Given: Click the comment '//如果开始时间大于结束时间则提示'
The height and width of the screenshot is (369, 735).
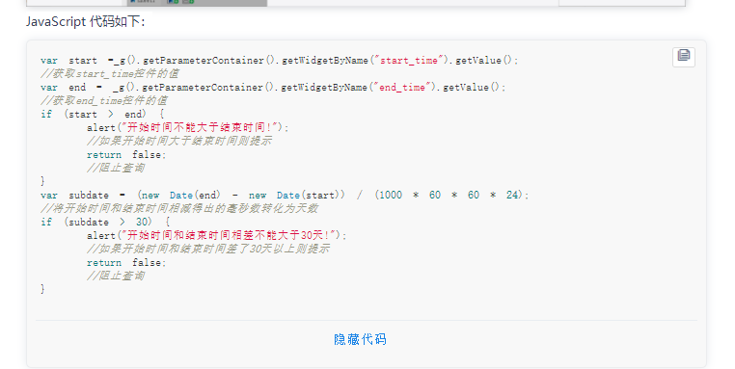Looking at the screenshot, I should 179,141.
